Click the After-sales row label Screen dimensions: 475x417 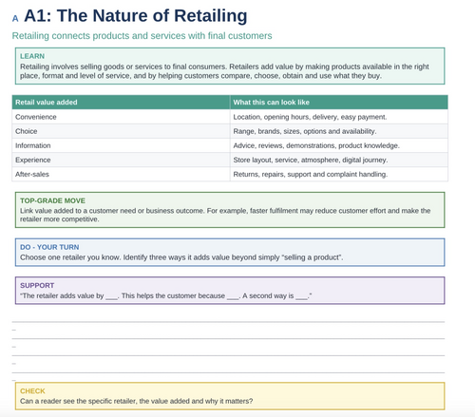coord(32,174)
